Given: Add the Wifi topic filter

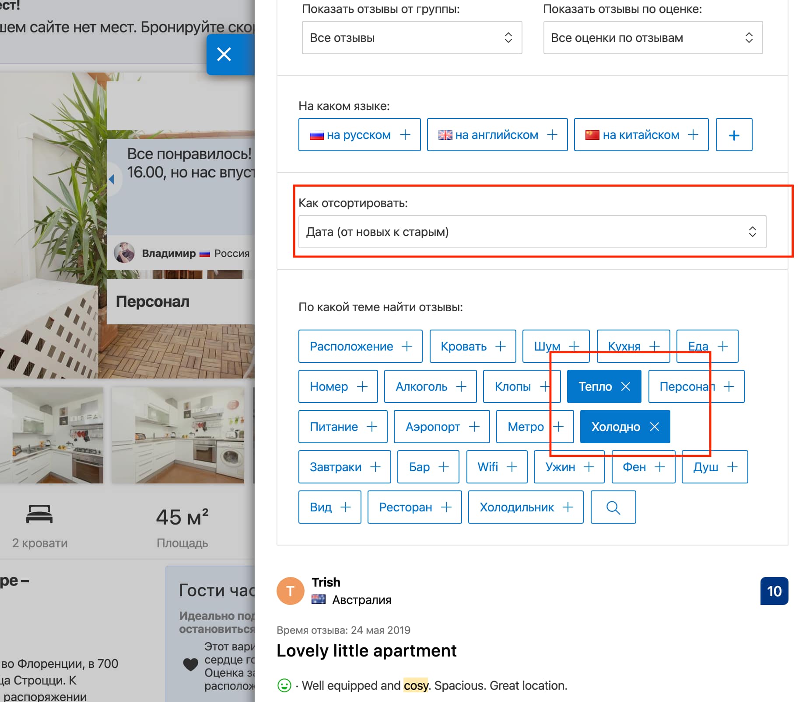Looking at the screenshot, I should pyautogui.click(x=497, y=467).
